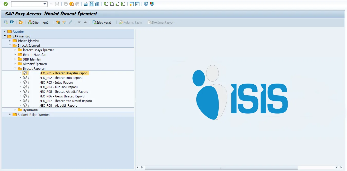Click the create shortcut icon
This screenshot has width=347, height=171.
pos(137,4)
